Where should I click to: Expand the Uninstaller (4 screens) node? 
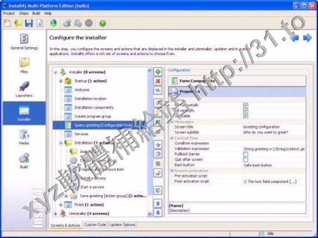(55, 214)
